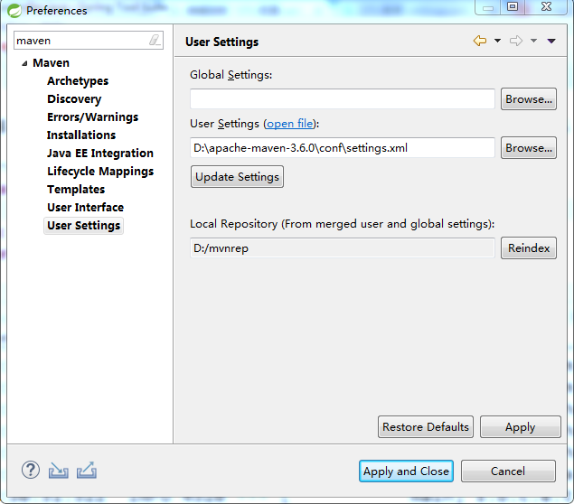Click Update Settings button
The image size is (574, 504).
[237, 177]
